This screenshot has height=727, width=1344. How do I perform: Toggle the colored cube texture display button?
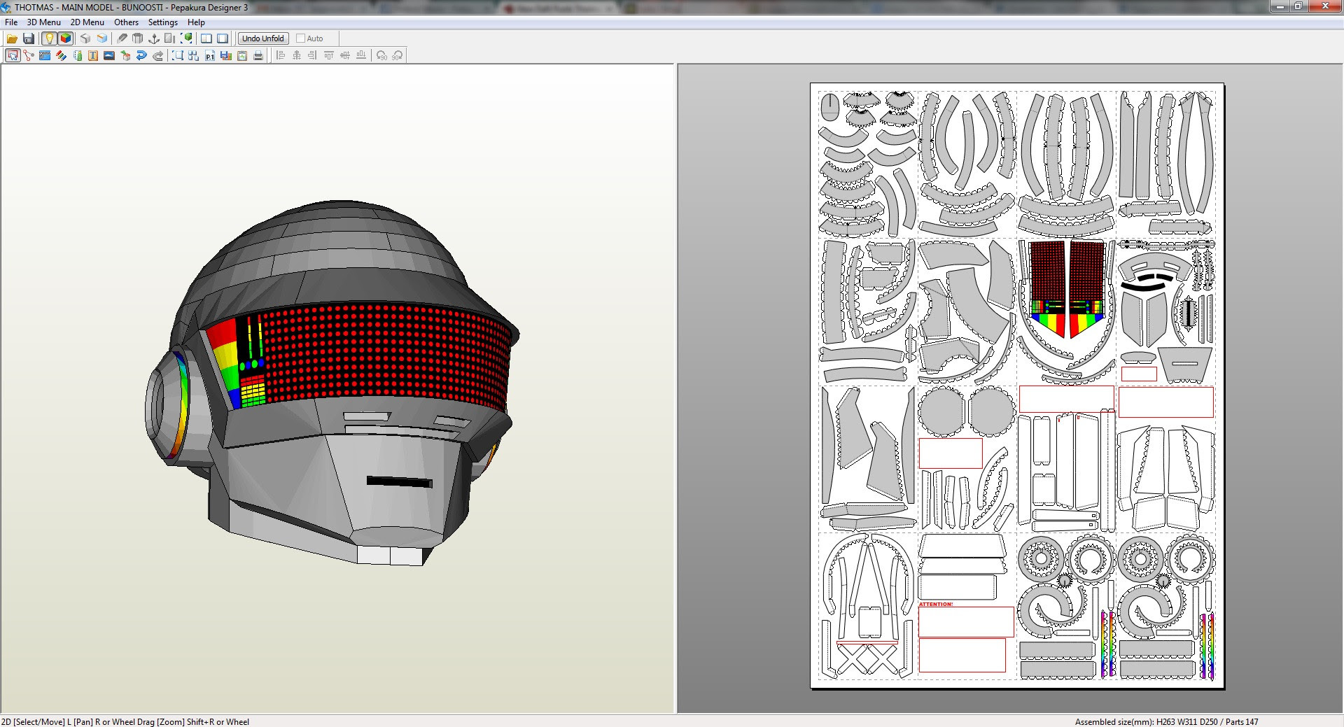[x=66, y=38]
